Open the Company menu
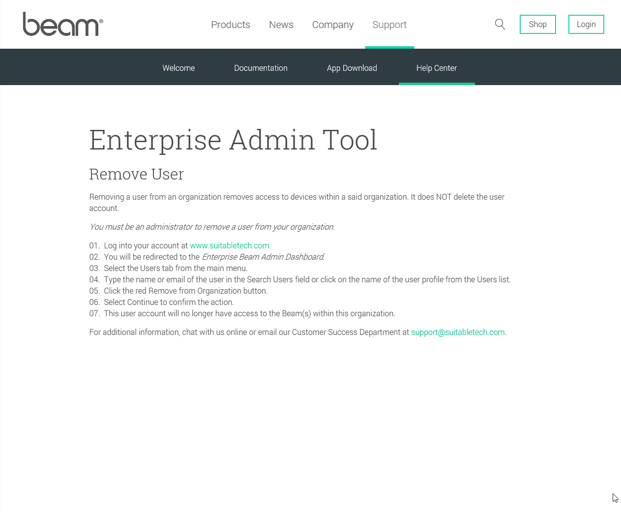621x512 pixels. click(x=333, y=25)
